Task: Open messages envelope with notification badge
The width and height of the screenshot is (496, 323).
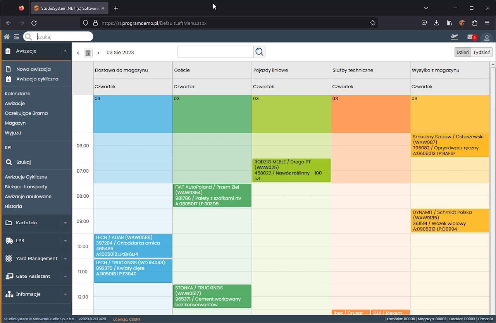Action: click(471, 37)
